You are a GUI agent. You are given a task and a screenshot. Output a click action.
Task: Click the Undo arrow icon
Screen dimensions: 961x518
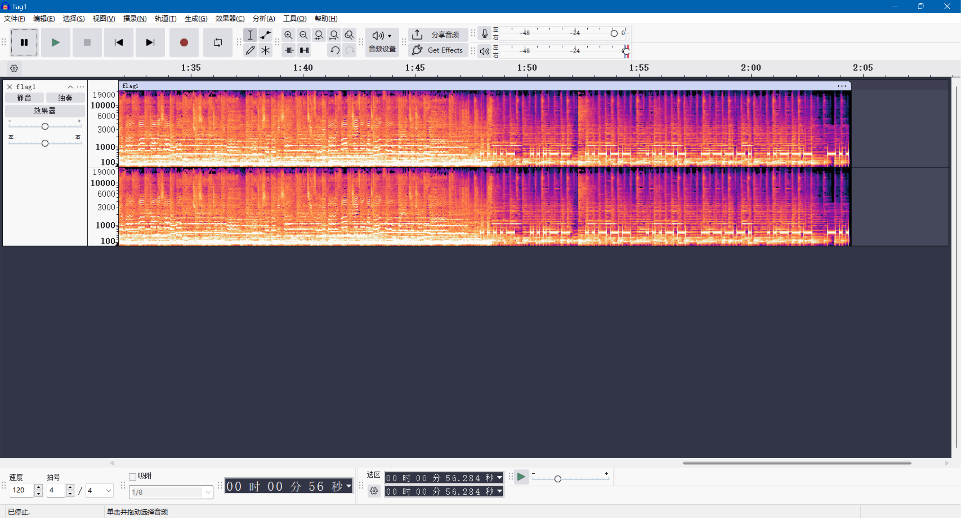tap(335, 50)
